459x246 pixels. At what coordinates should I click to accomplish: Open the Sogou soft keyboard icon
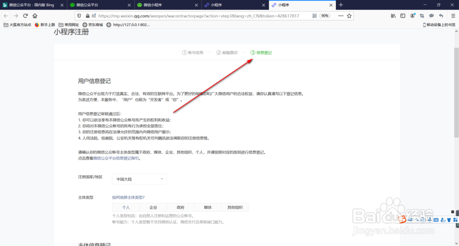coord(436,220)
